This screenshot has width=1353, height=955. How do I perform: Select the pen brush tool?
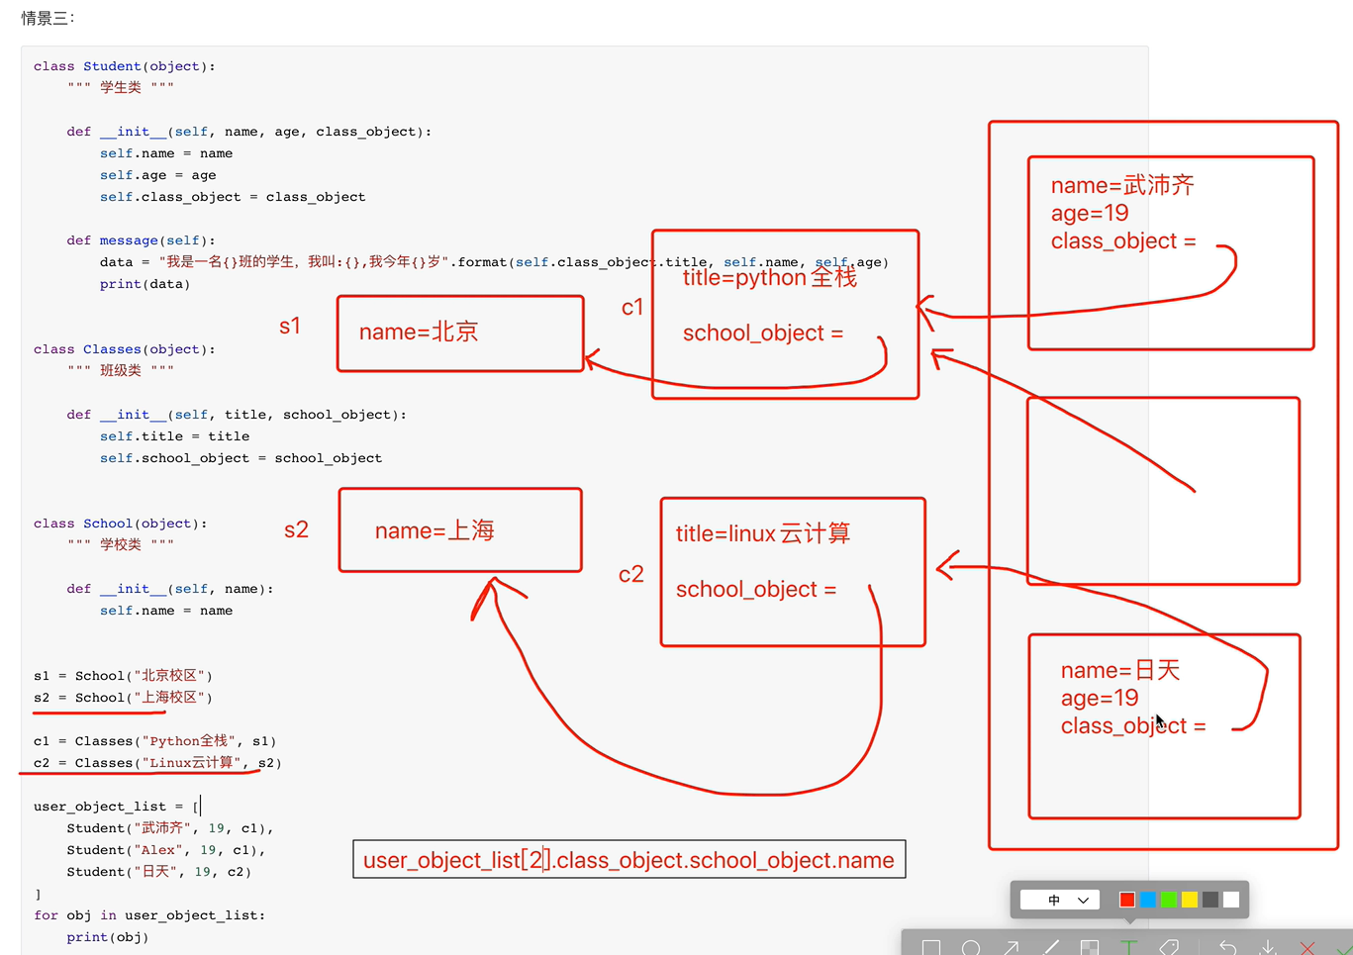pos(1050,948)
